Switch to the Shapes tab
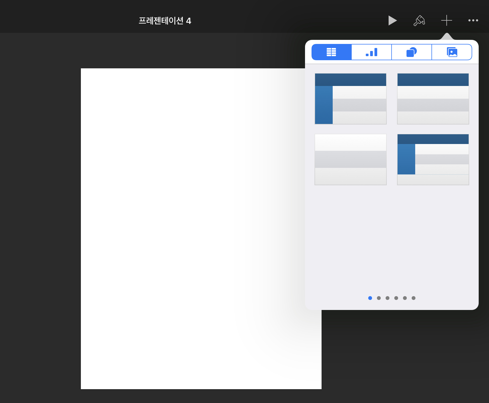Screen dimensions: 489x403 click(411, 52)
